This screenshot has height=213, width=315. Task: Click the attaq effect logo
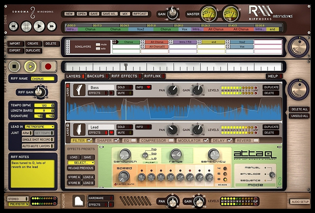[x=254, y=155]
